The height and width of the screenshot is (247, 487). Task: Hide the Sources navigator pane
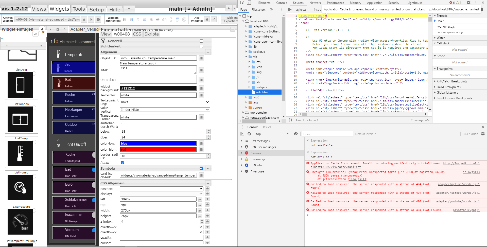290,10
